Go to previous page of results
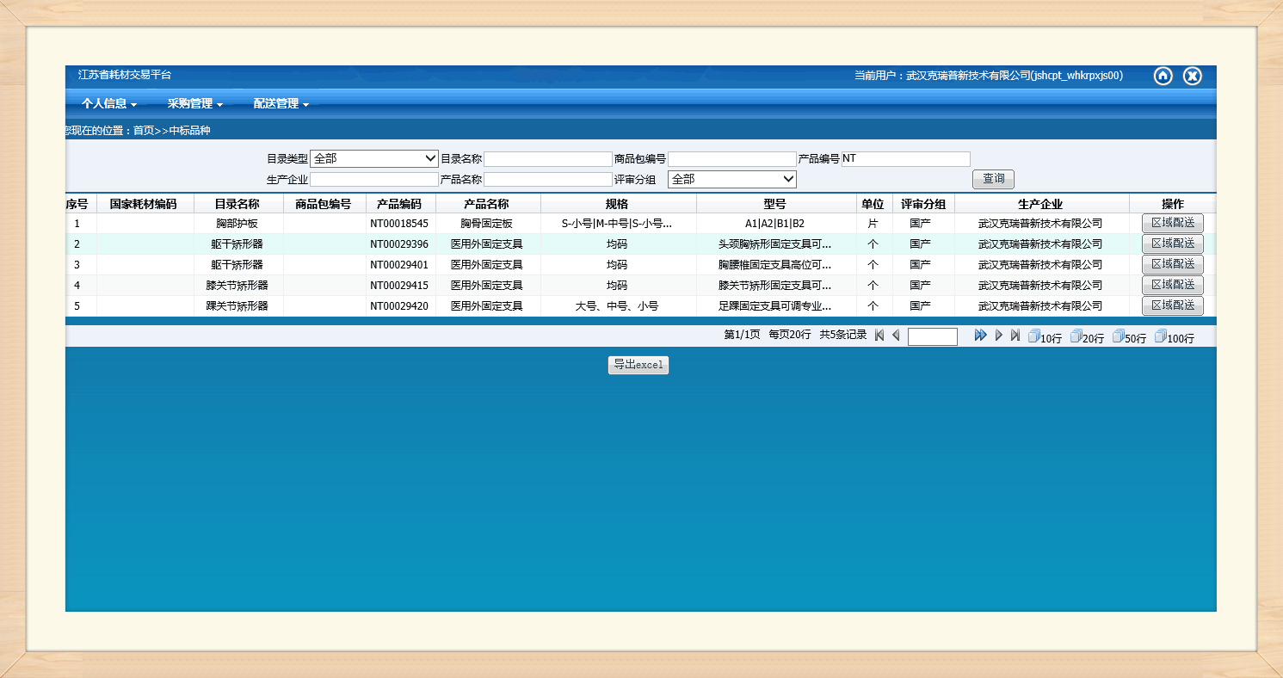 [x=896, y=336]
